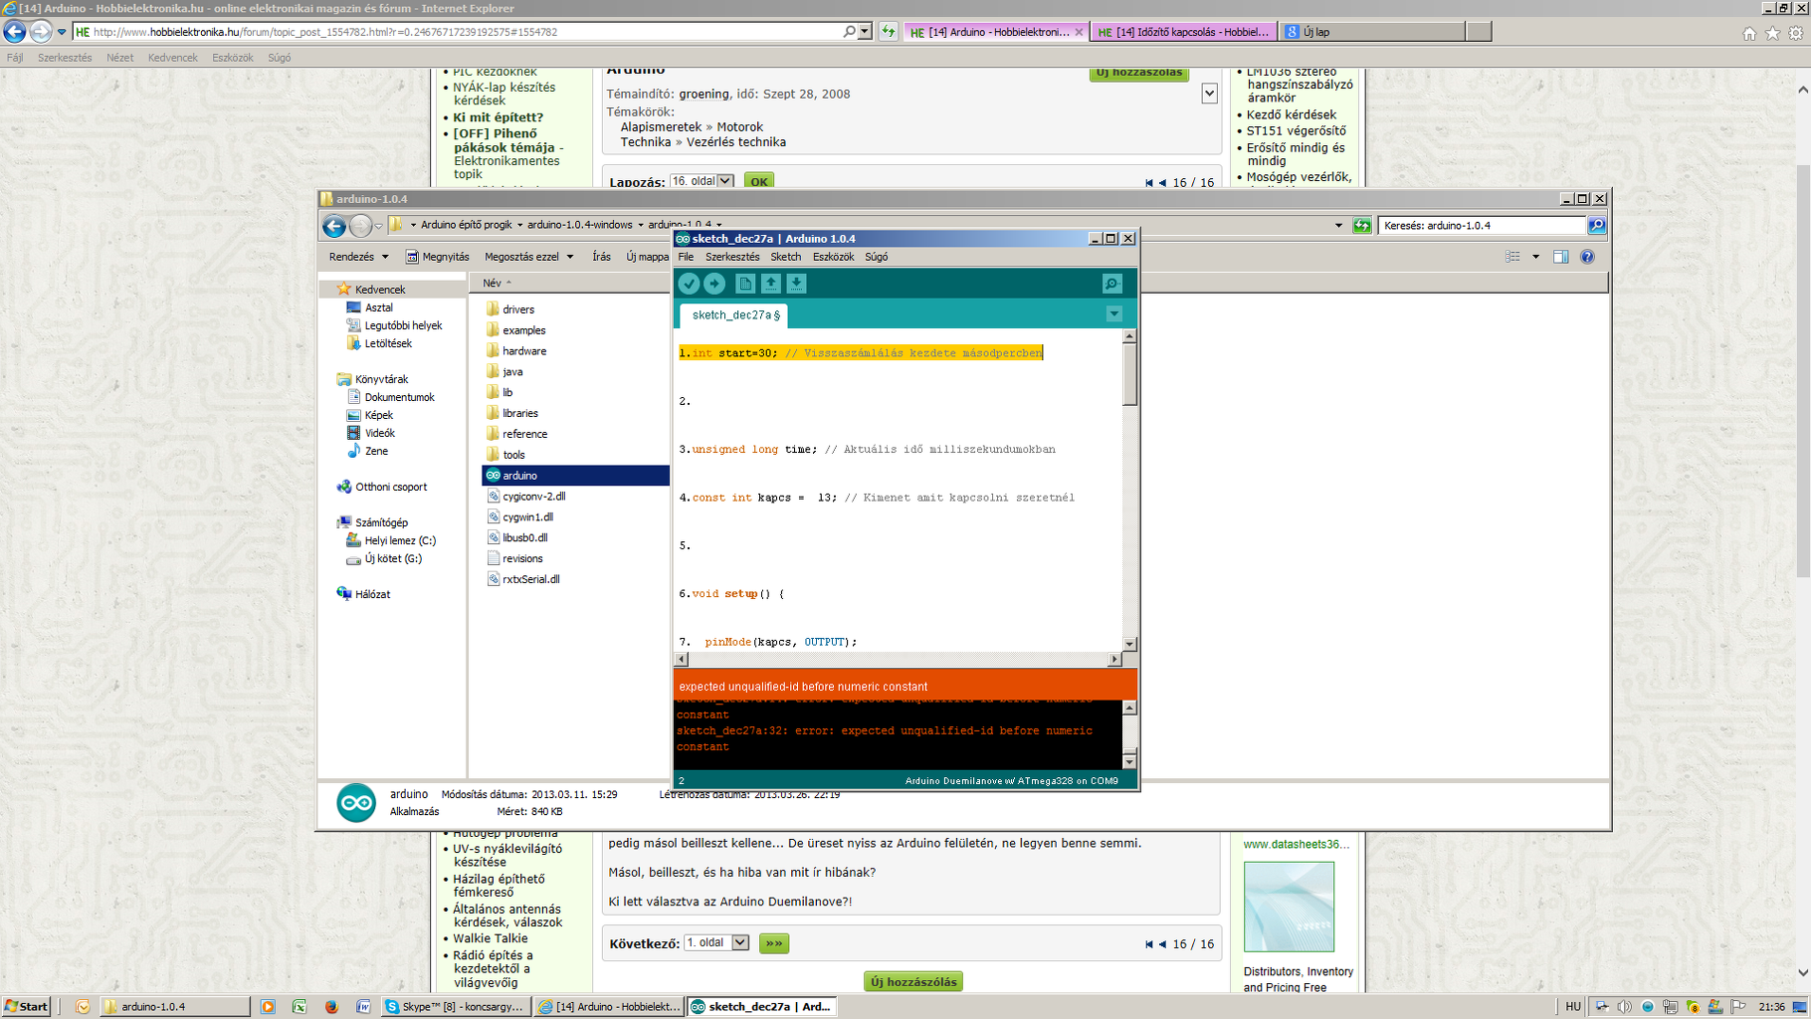
Task: Open Internet Explorer tools gear icon
Action: [1796, 33]
